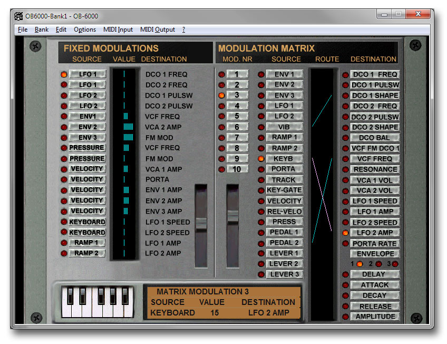This screenshot has height=344, width=447.
Task: Choose ENV 1 as matrix source
Action: (x=284, y=74)
